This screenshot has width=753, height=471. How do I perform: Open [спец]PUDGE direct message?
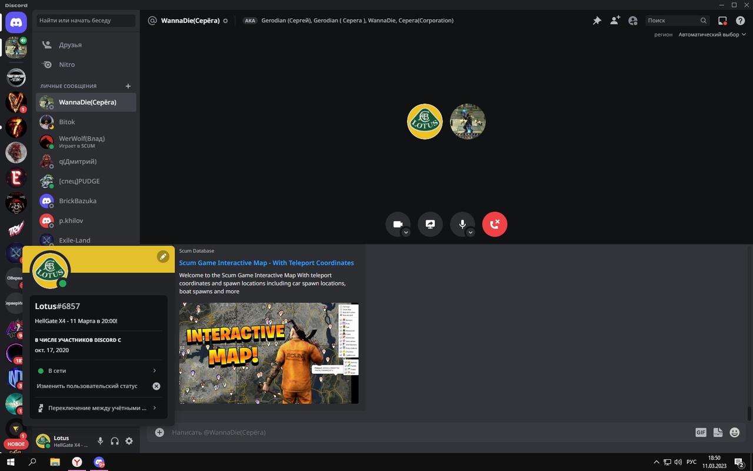coord(86,181)
